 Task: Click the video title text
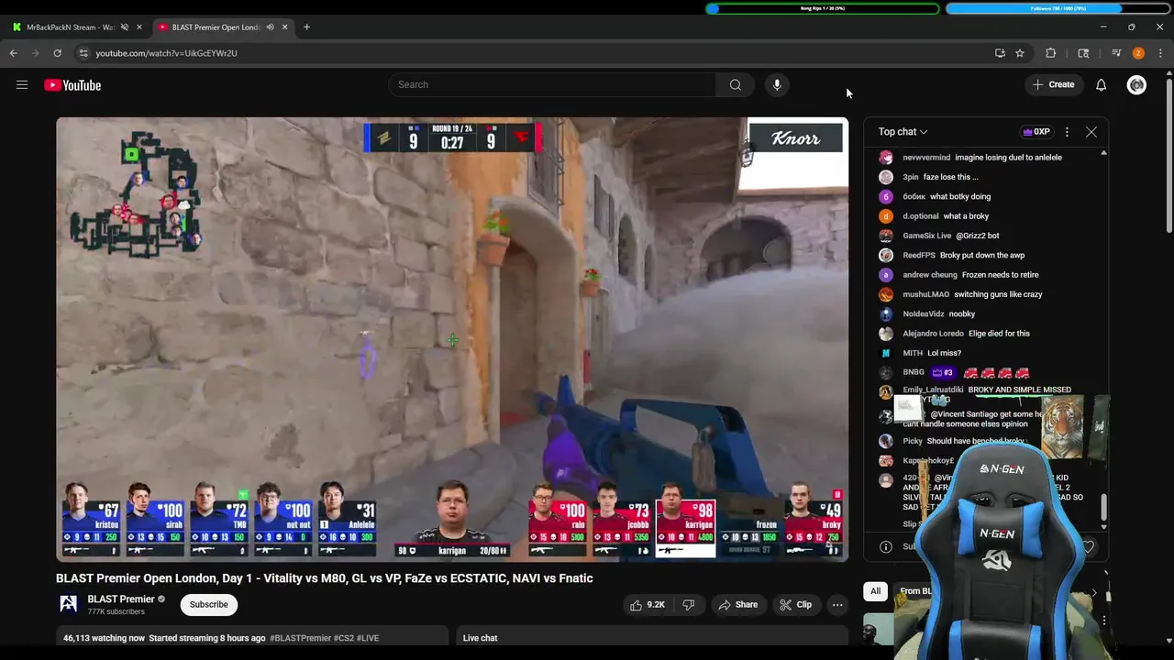tap(325, 578)
